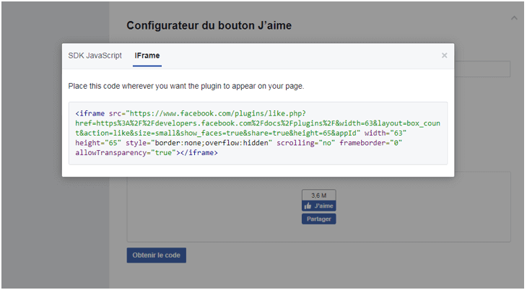Click the J'aime label in the preview
Screen dimensions: 527x290
323,206
